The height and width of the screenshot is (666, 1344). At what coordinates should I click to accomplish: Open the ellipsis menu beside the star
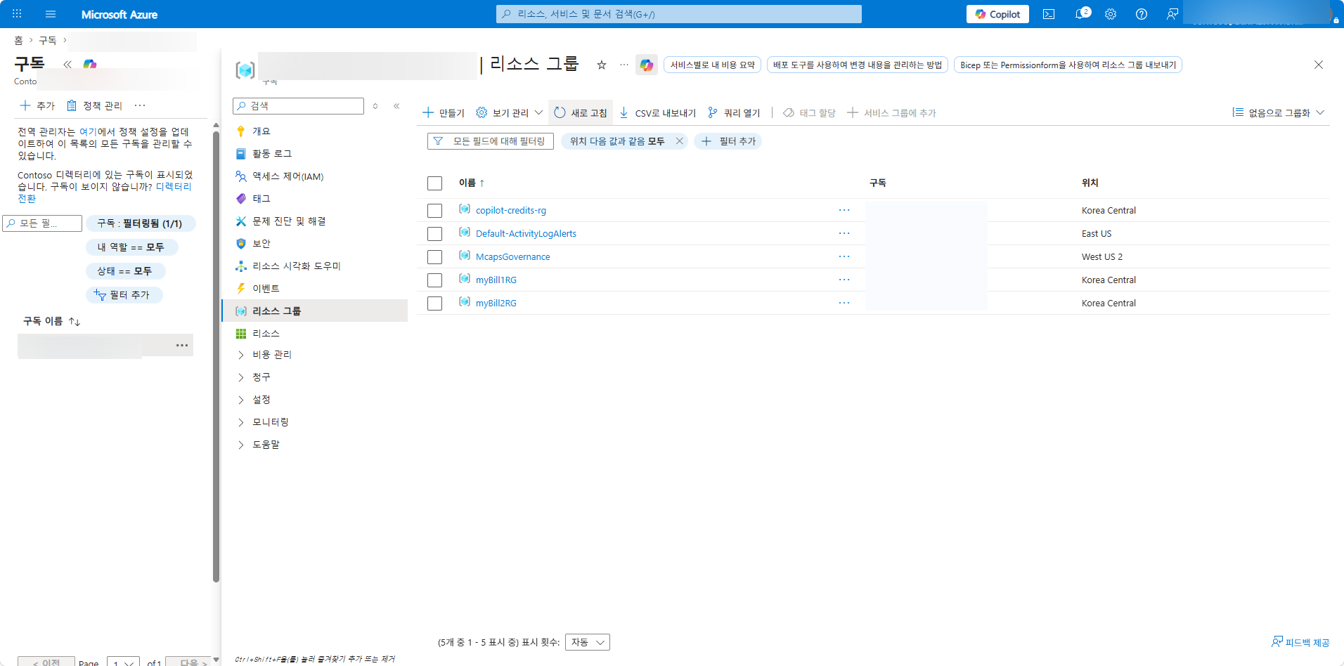(x=624, y=65)
